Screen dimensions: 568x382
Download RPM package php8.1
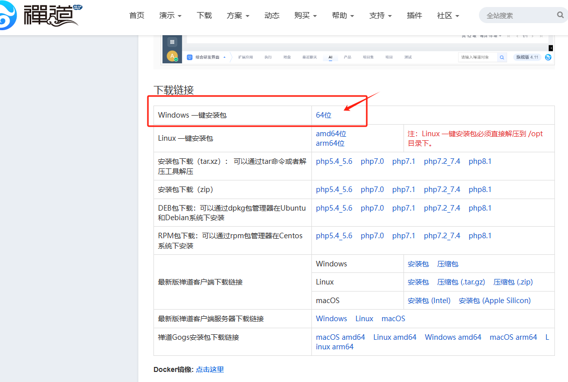[480, 236]
